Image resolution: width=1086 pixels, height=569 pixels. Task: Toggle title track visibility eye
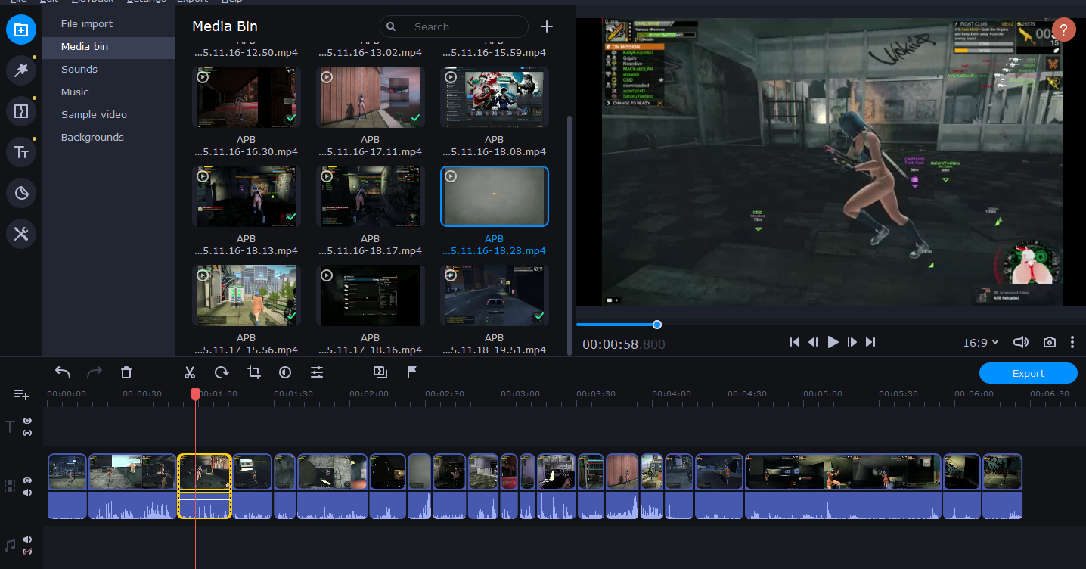(x=27, y=421)
